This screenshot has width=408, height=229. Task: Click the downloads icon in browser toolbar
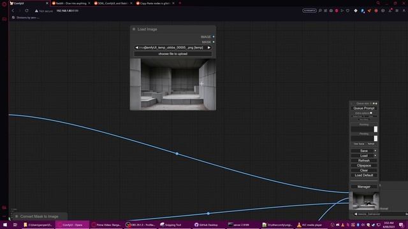(390, 11)
